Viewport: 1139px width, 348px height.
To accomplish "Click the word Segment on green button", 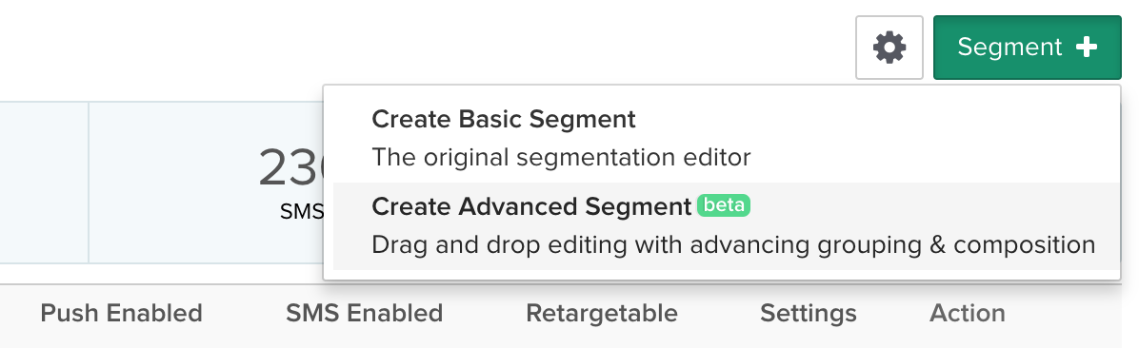I will click(1009, 48).
